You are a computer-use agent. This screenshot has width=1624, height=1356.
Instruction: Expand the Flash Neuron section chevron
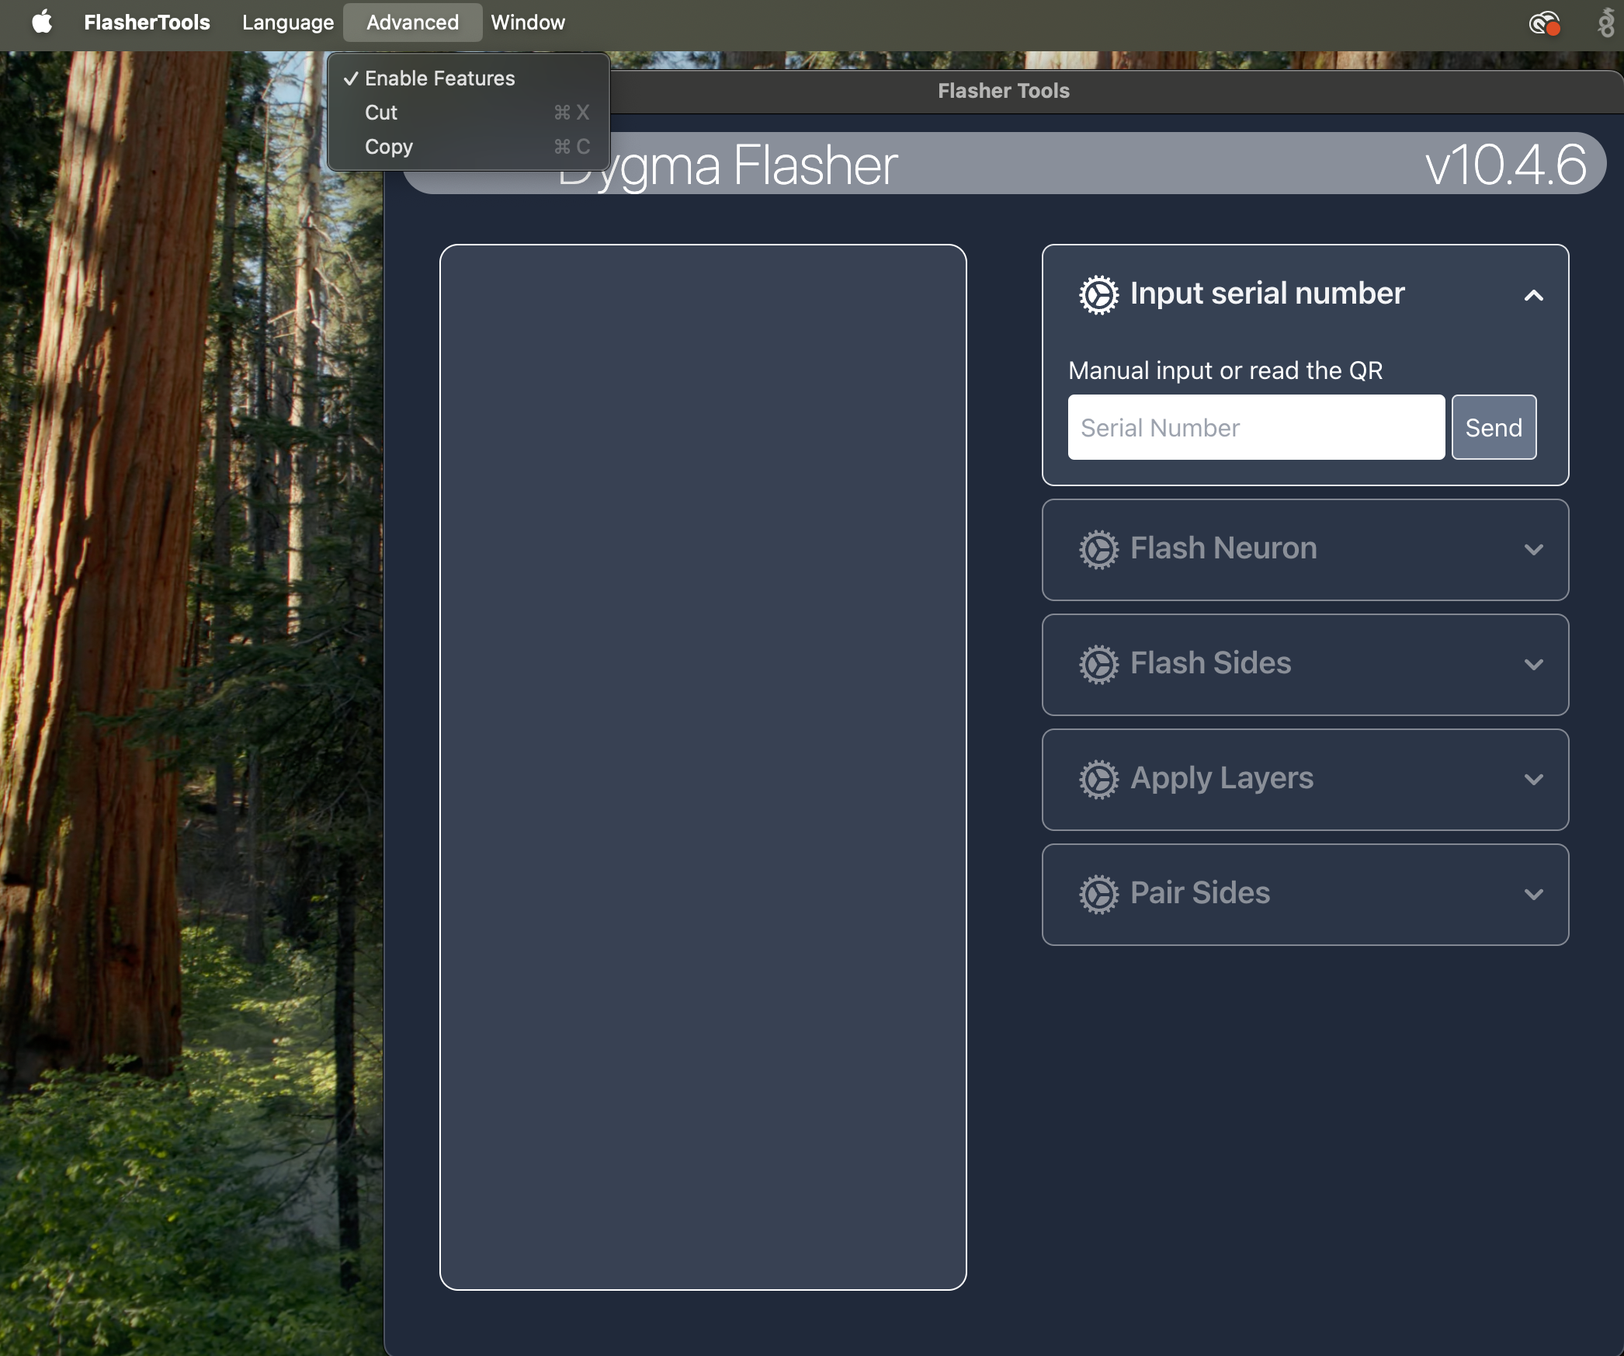pyautogui.click(x=1533, y=550)
